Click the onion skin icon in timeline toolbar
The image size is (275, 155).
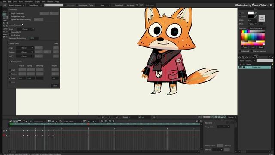tap(31, 121)
